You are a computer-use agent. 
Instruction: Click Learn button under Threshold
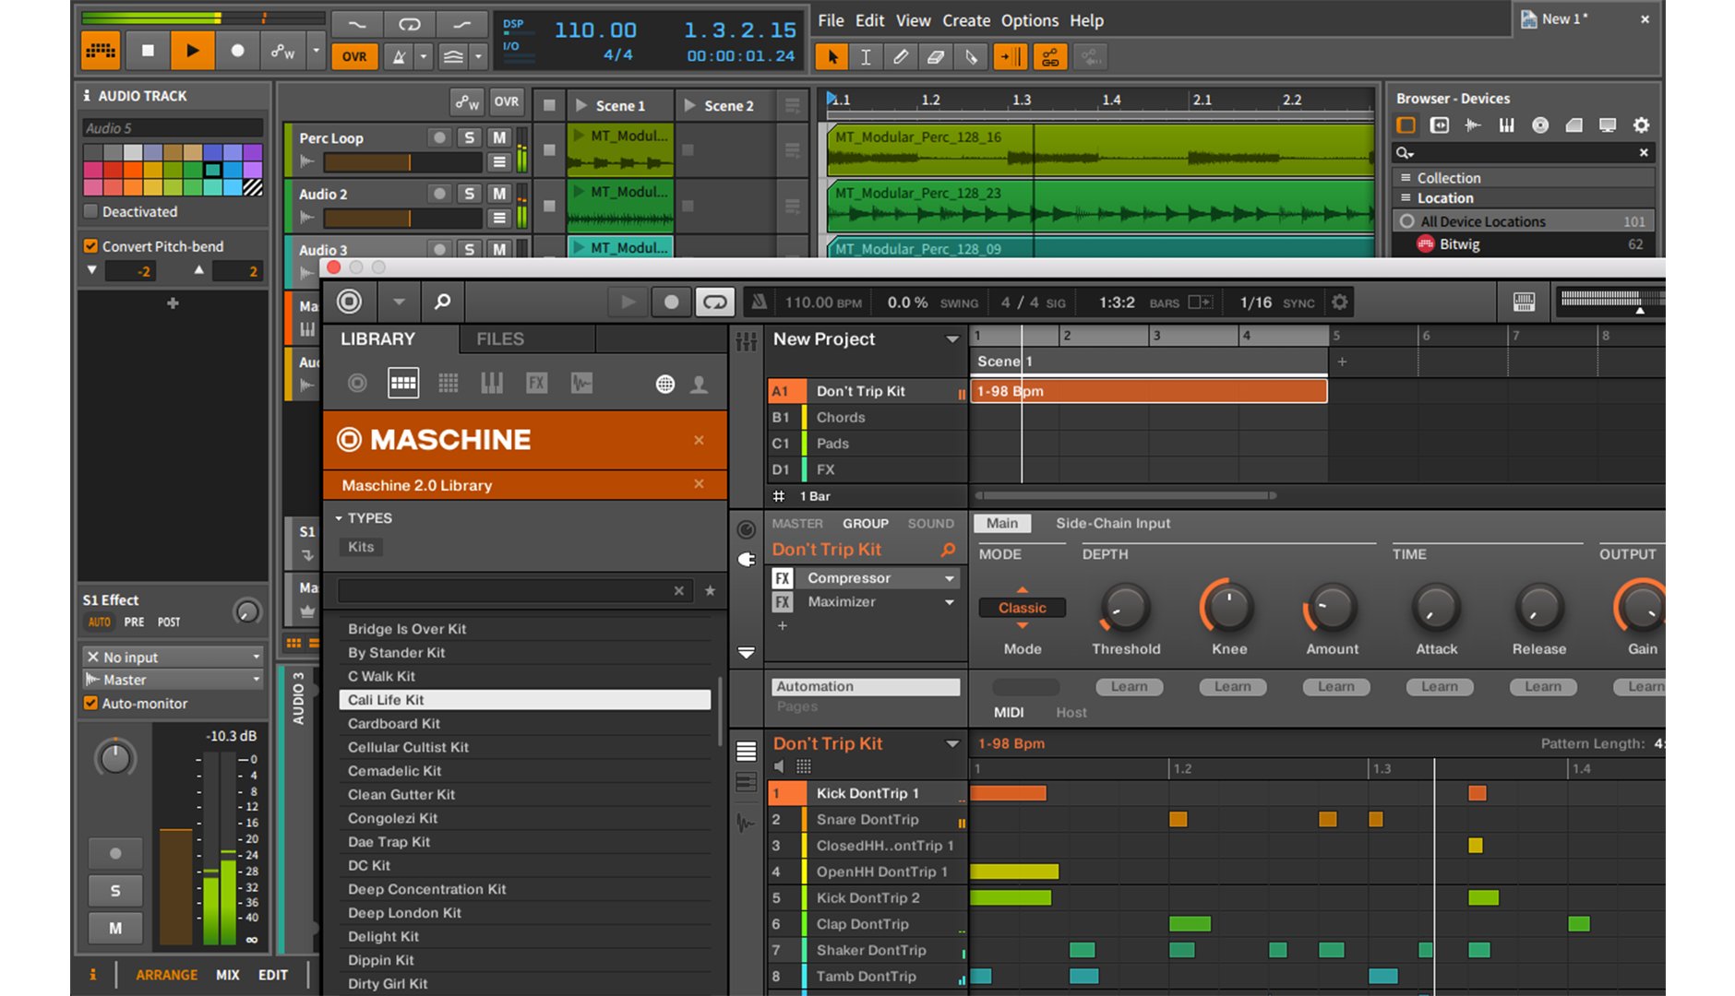coord(1129,687)
